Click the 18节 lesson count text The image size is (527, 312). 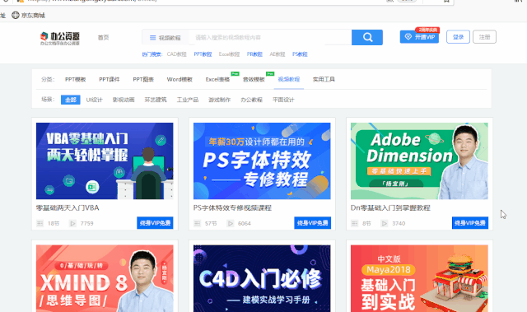coord(54,223)
